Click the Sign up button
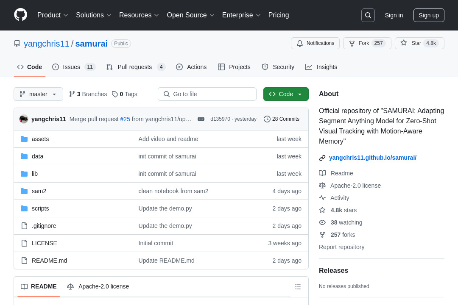458x305 pixels. (429, 15)
